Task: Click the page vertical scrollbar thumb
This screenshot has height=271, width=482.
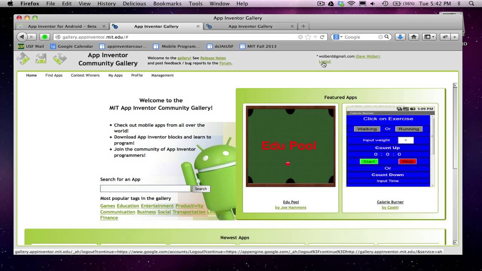Action: pyautogui.click(x=455, y=128)
